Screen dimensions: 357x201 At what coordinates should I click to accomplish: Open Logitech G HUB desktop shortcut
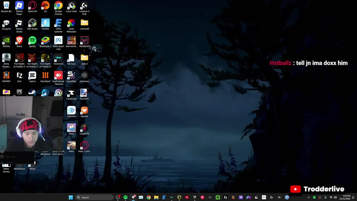coord(84,8)
